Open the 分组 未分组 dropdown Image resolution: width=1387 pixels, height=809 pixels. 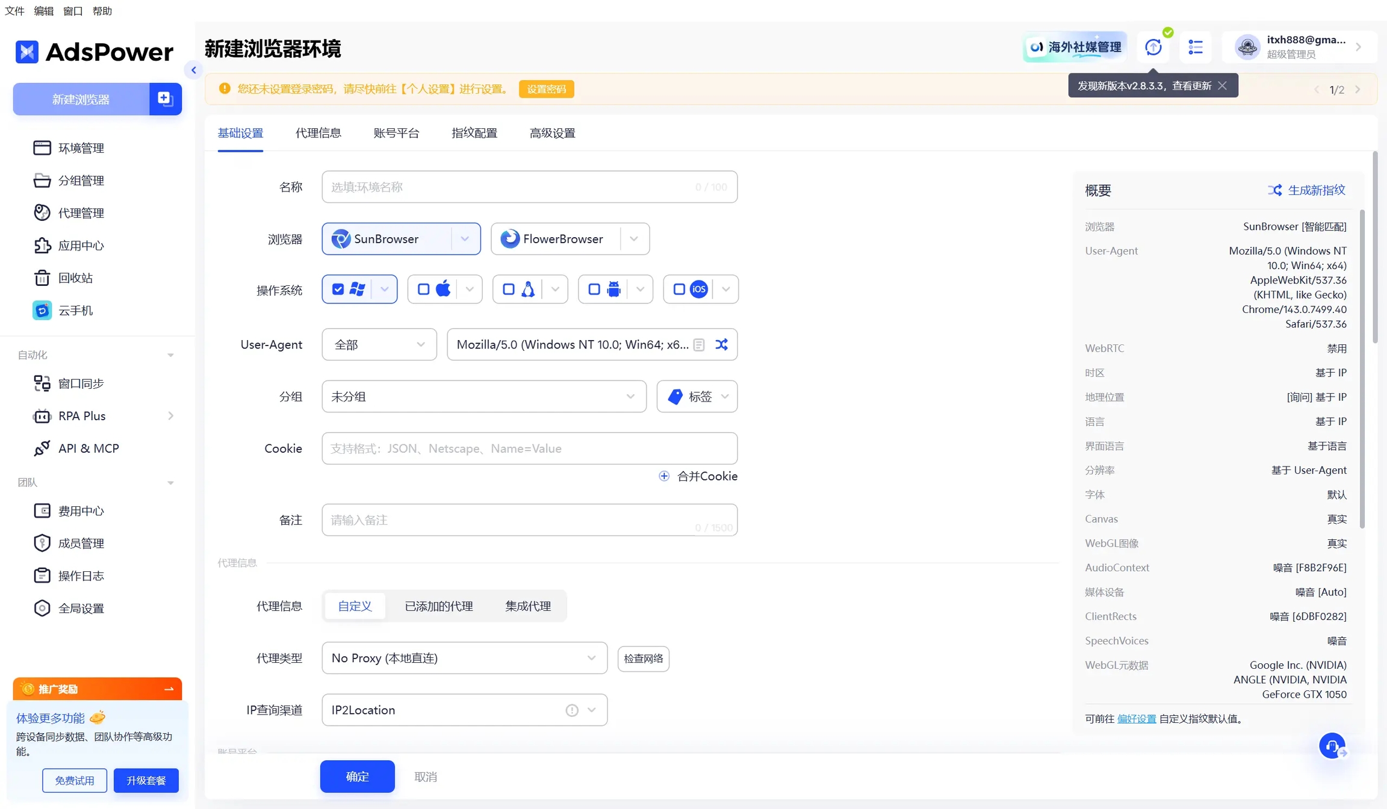[483, 396]
